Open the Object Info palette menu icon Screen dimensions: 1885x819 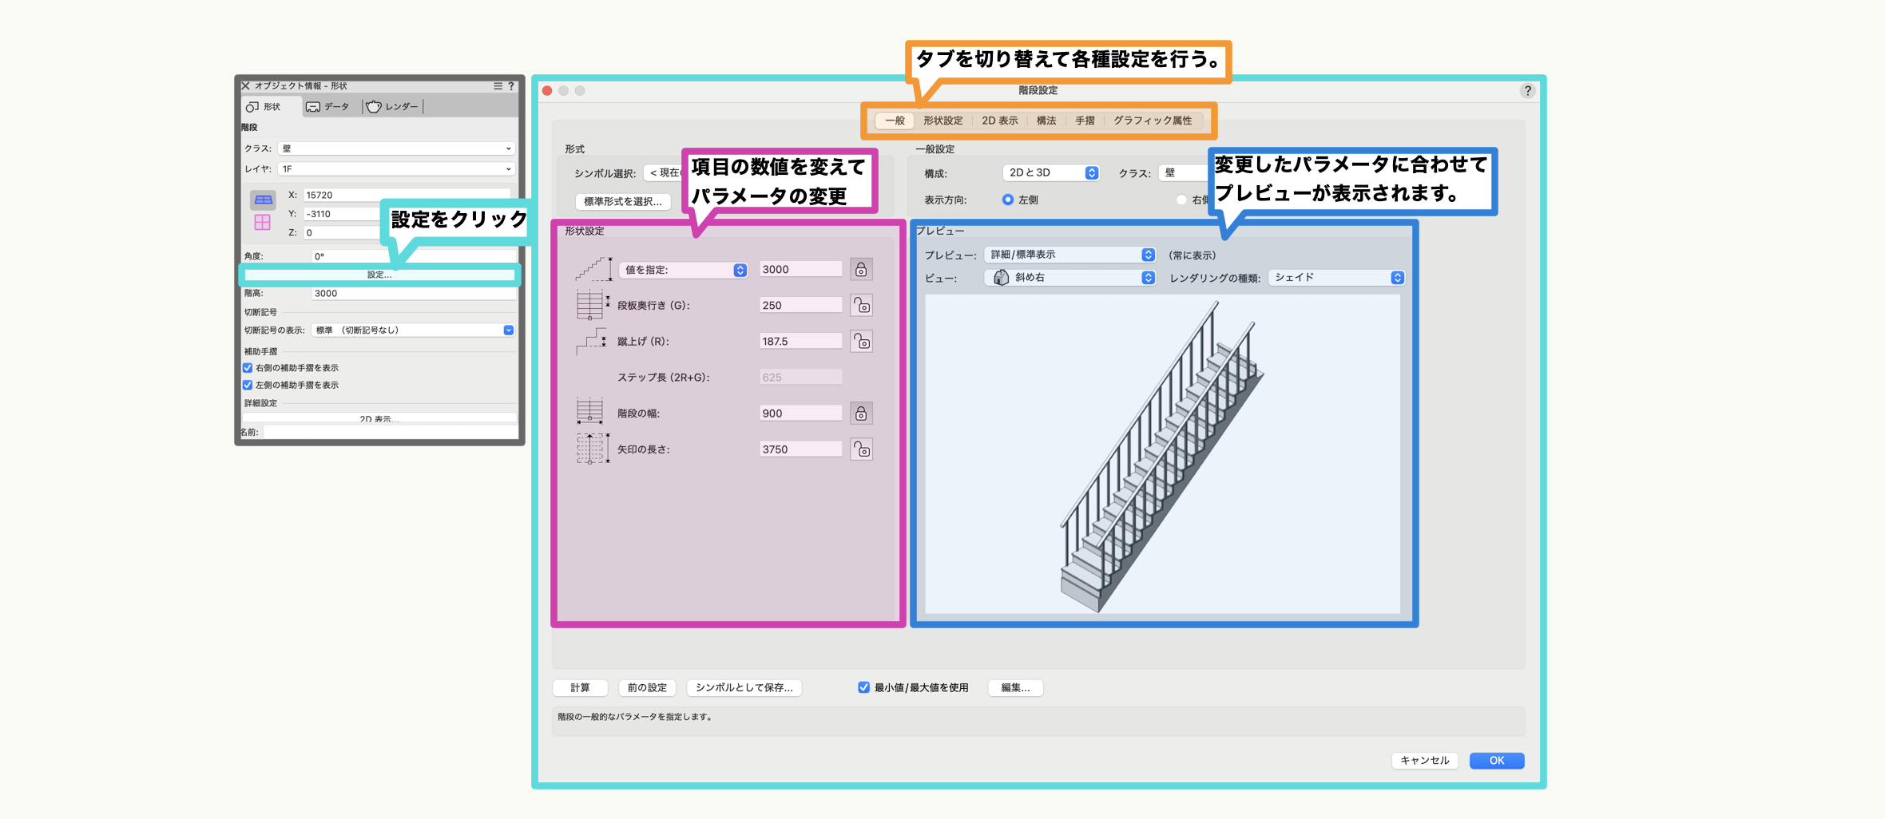click(498, 86)
